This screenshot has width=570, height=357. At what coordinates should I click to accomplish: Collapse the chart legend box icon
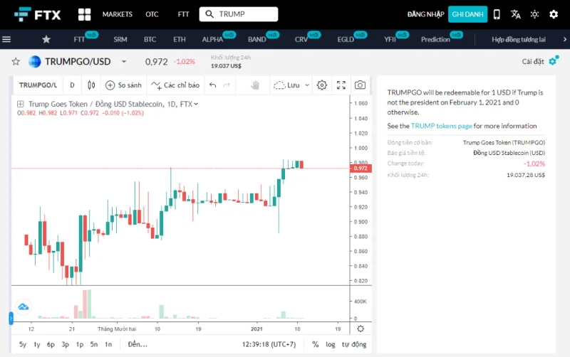(x=21, y=104)
